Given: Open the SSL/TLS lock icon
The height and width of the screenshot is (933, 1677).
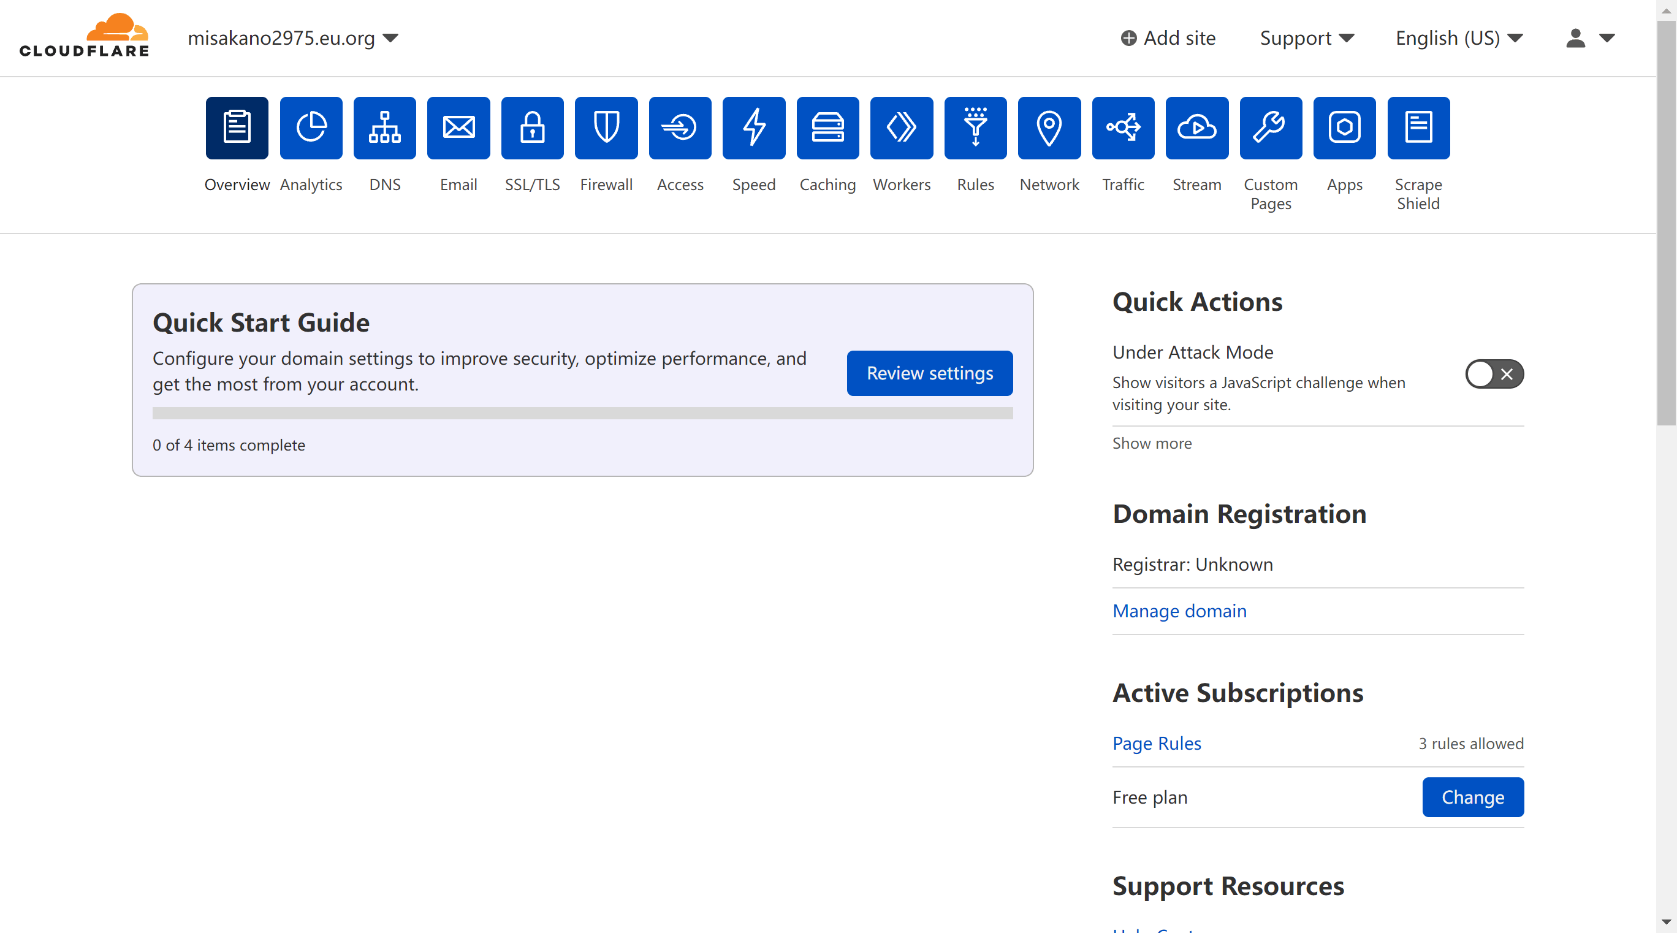Looking at the screenshot, I should click(532, 128).
